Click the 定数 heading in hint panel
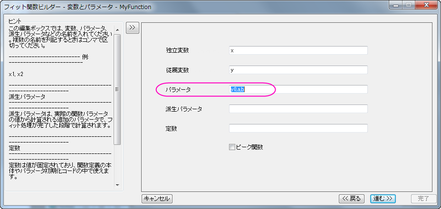The height and width of the screenshot is (209, 441). [x=14, y=148]
